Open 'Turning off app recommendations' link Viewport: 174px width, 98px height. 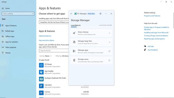pyautogui.click(x=156, y=36)
